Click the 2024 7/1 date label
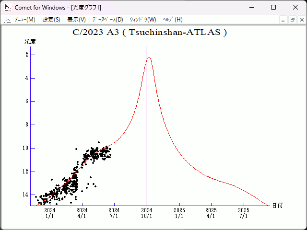 (114, 213)
